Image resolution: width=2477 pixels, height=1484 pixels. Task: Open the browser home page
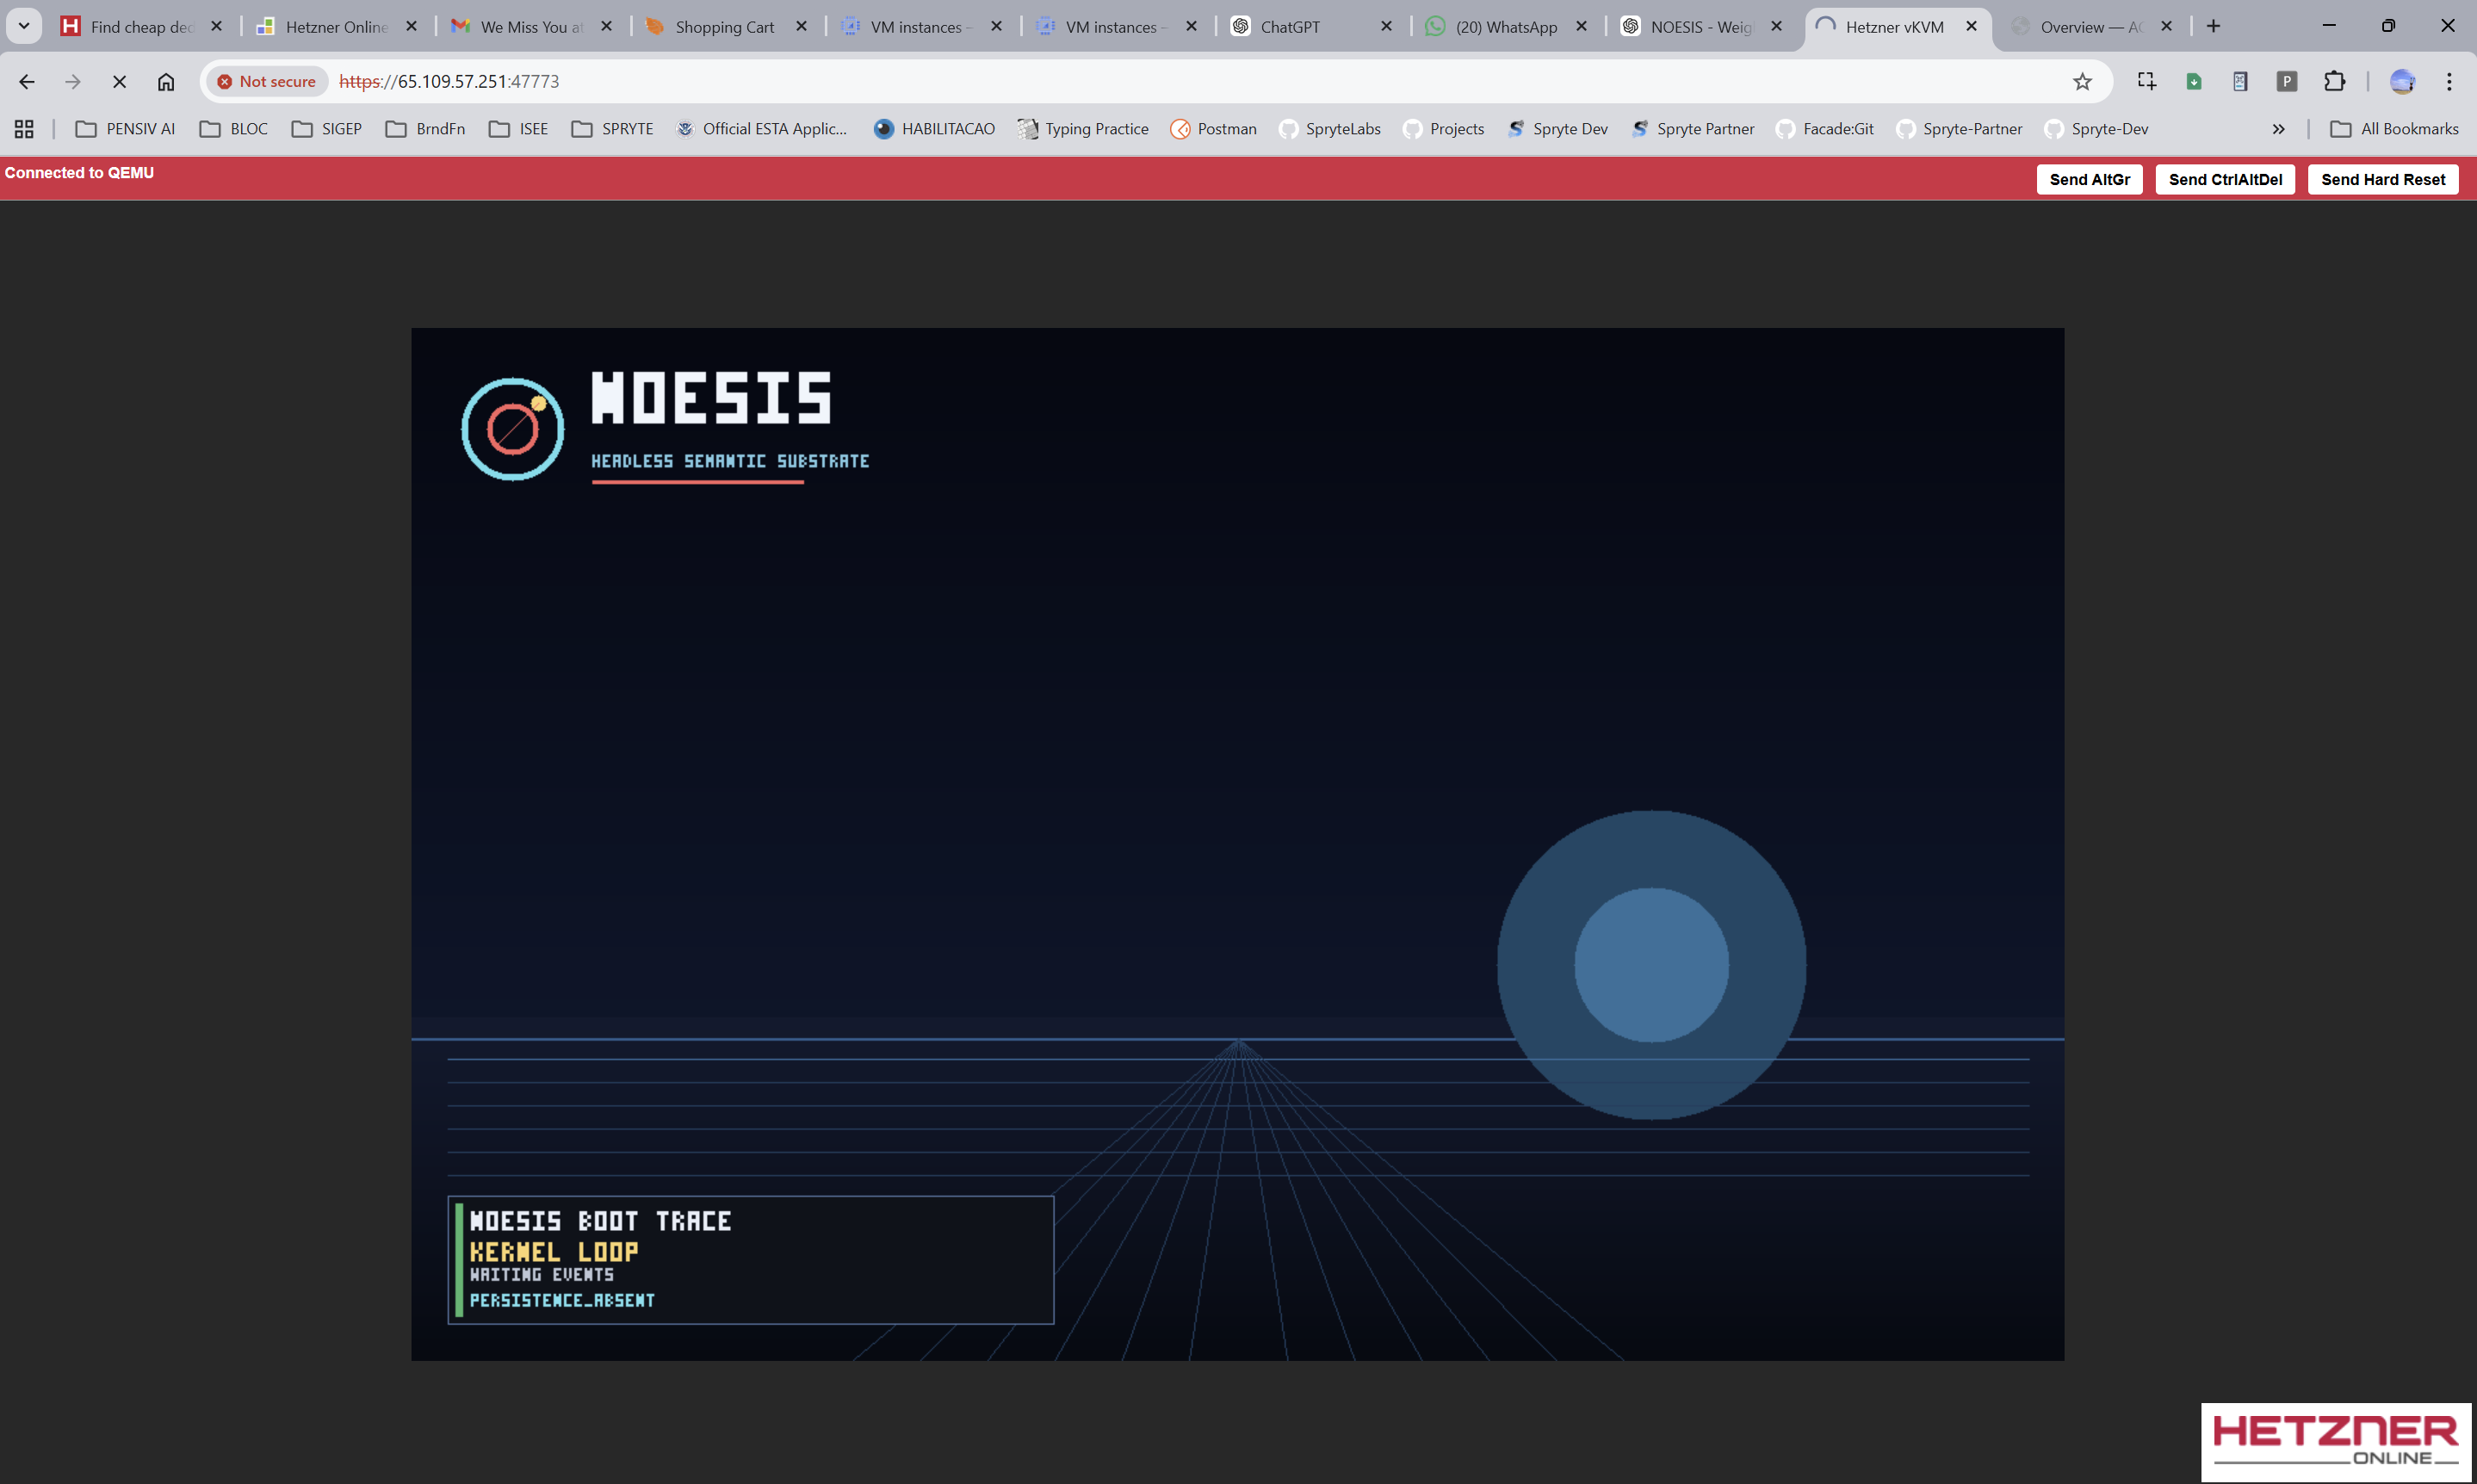point(166,81)
